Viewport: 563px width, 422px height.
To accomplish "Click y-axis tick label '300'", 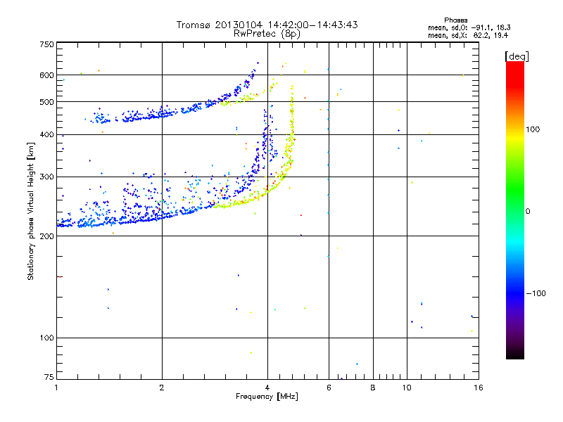I will coord(46,177).
